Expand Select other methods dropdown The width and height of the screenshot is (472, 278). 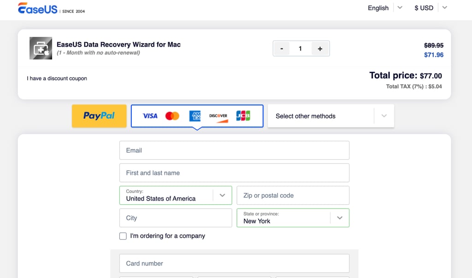point(331,116)
